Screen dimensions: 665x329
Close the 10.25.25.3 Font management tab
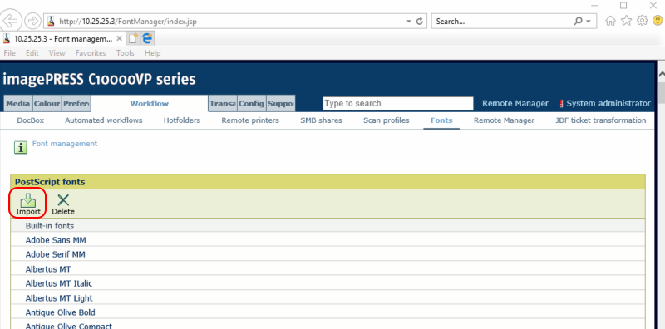pyautogui.click(x=120, y=38)
